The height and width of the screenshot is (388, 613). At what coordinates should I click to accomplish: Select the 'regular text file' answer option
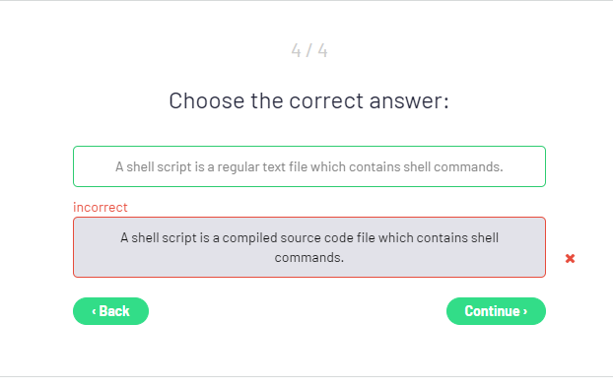click(x=309, y=166)
